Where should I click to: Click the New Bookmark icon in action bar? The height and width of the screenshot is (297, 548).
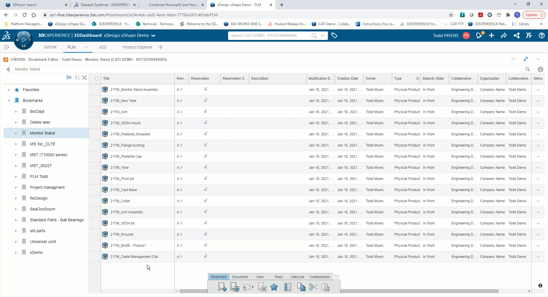(x=222, y=287)
